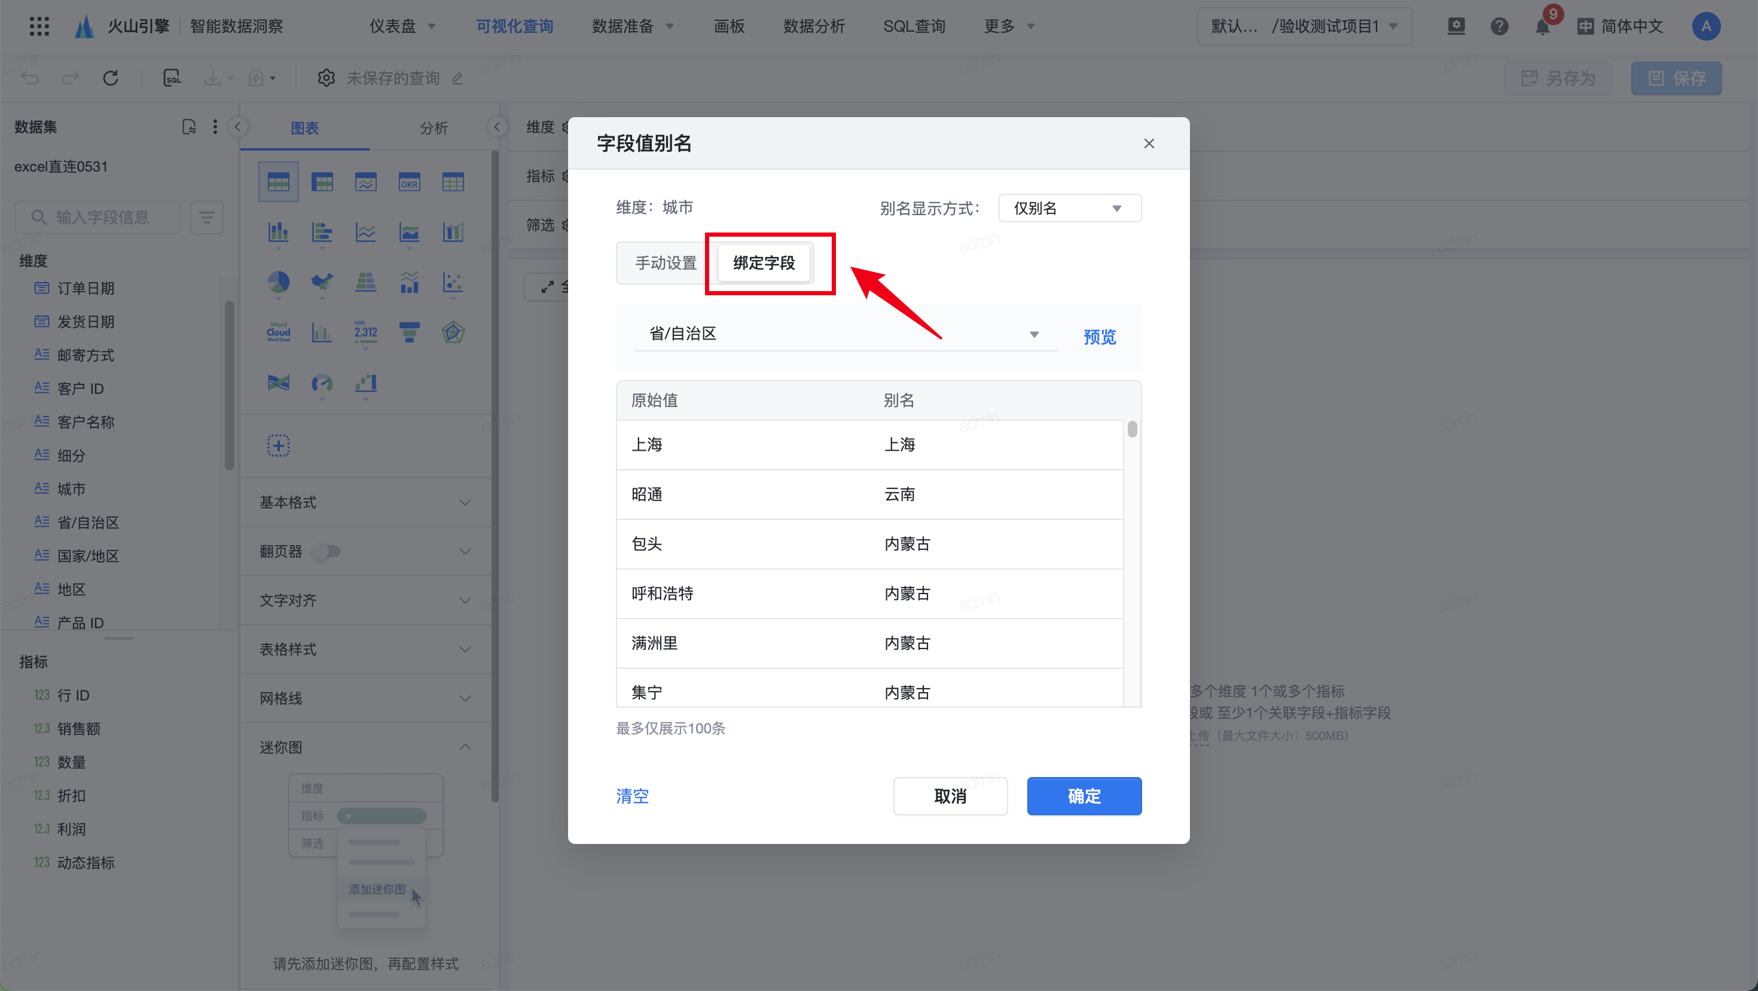Select the 订单日期 dimension field
The image size is (1758, 991).
click(86, 289)
